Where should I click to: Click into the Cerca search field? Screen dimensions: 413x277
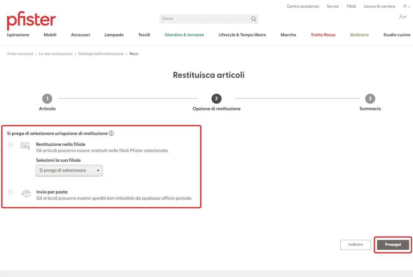(205, 19)
